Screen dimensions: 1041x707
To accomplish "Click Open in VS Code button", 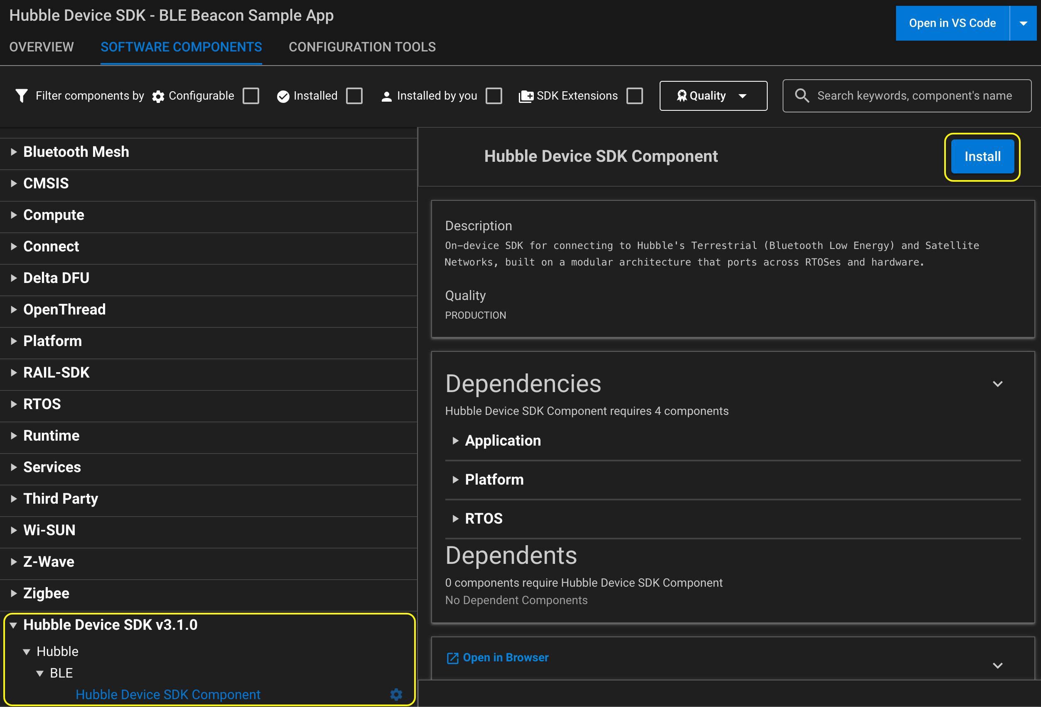I will (x=952, y=23).
